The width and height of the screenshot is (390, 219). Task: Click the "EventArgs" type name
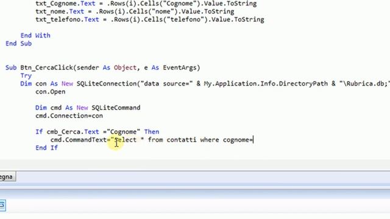pos(180,68)
